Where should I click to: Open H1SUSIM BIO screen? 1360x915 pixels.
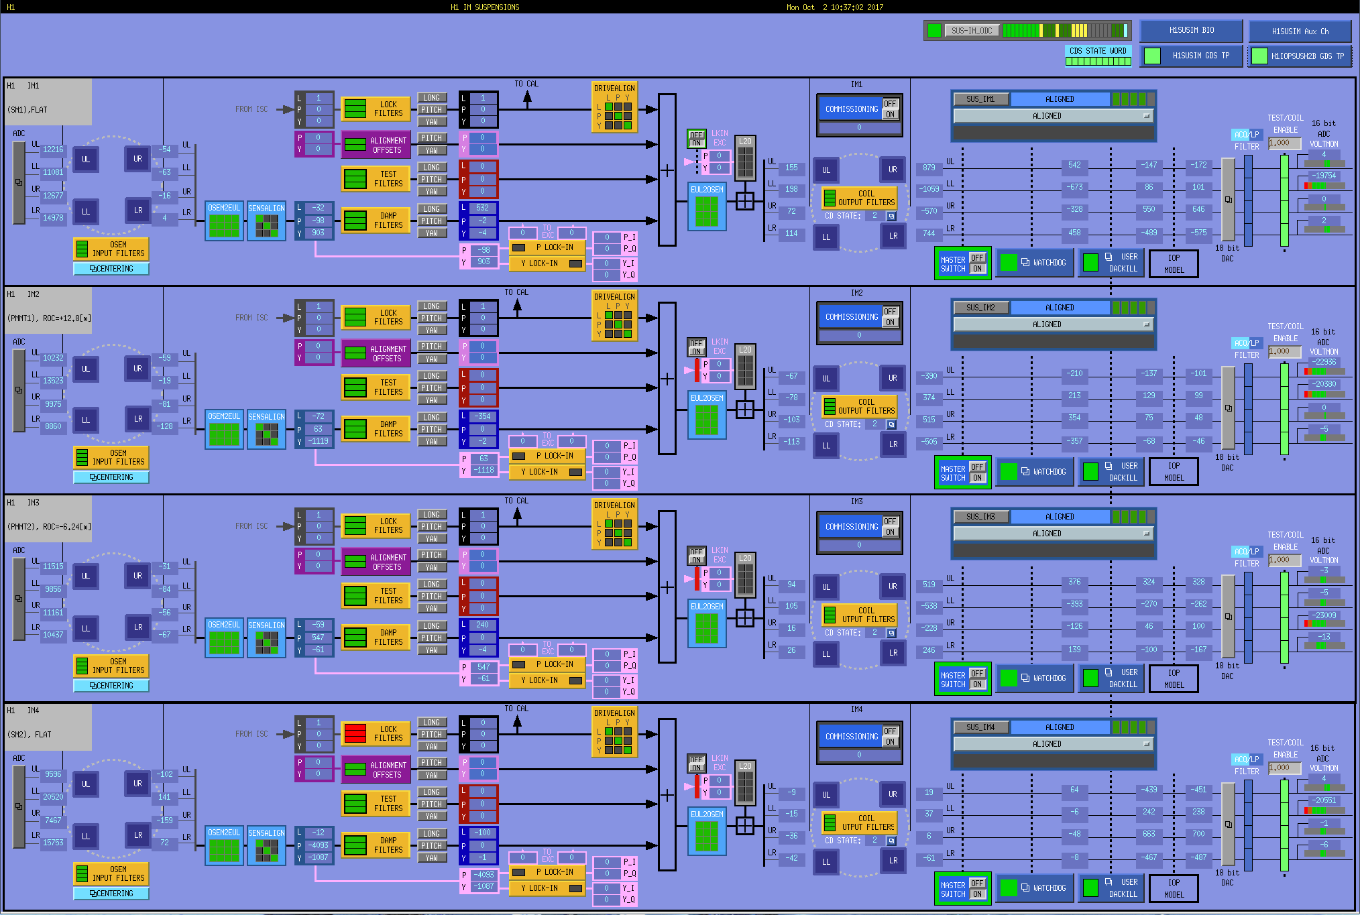click(1191, 30)
